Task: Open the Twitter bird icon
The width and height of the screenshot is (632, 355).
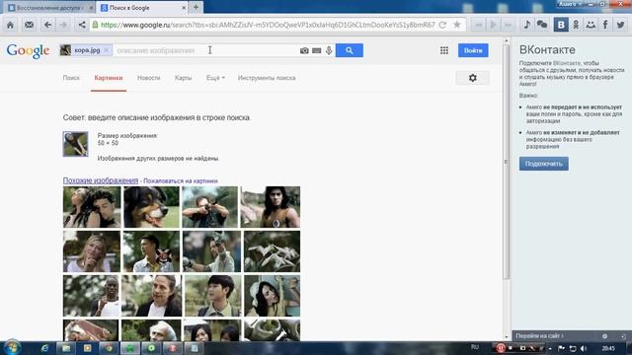Action: pyautogui.click(x=620, y=25)
